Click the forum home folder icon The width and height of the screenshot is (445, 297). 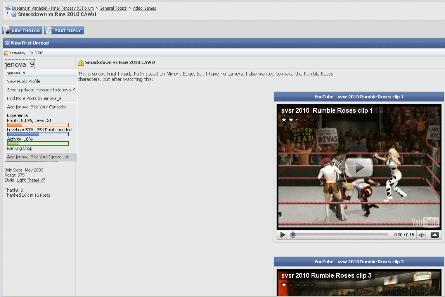pos(8,8)
